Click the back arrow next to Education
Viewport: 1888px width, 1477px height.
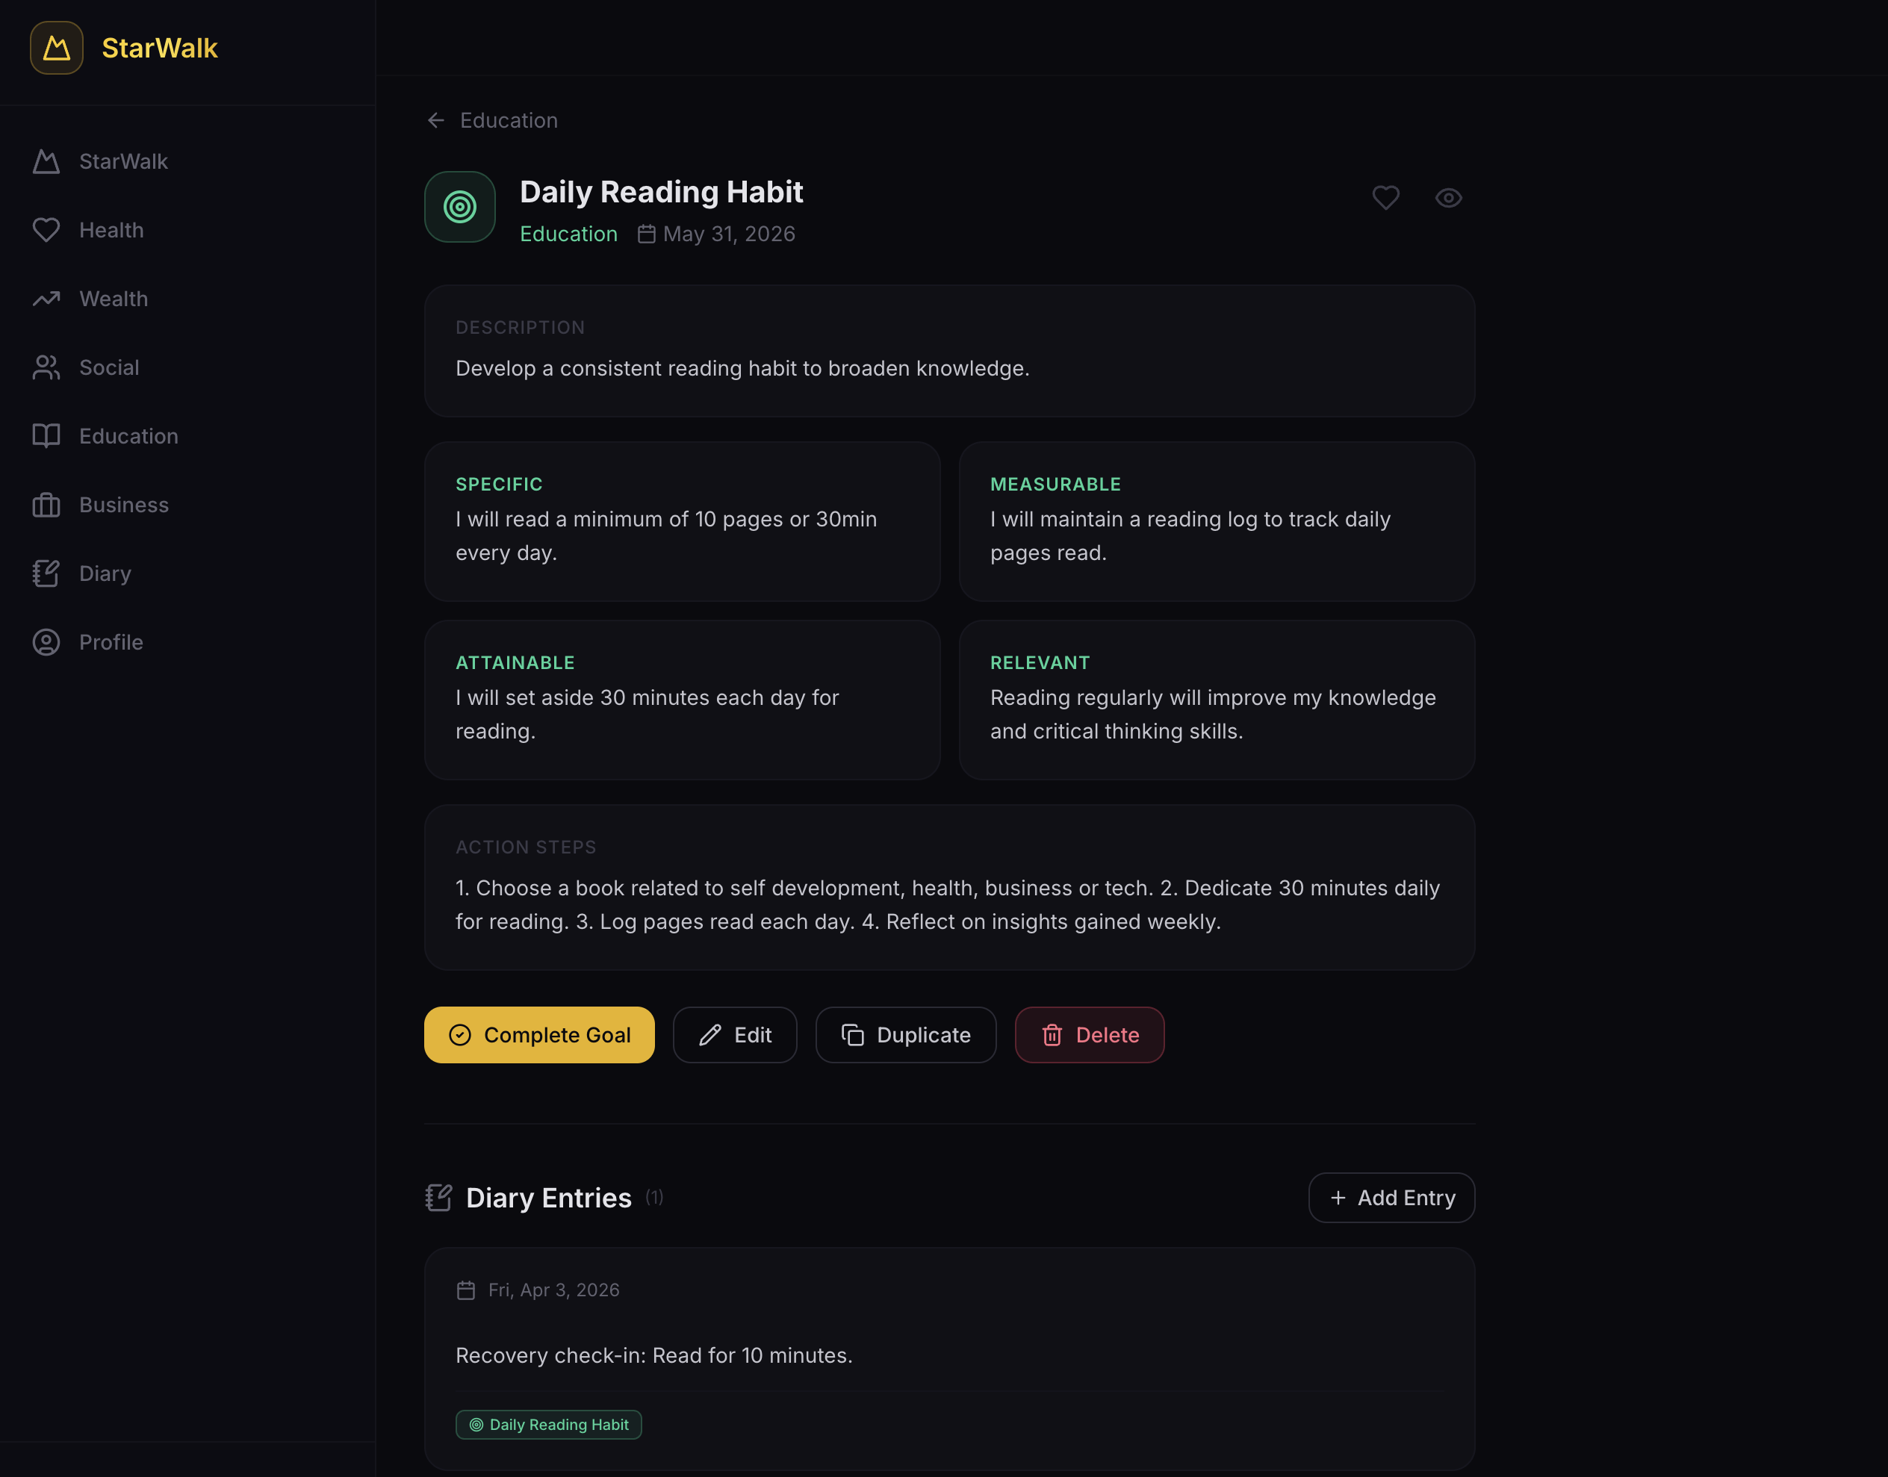[436, 120]
